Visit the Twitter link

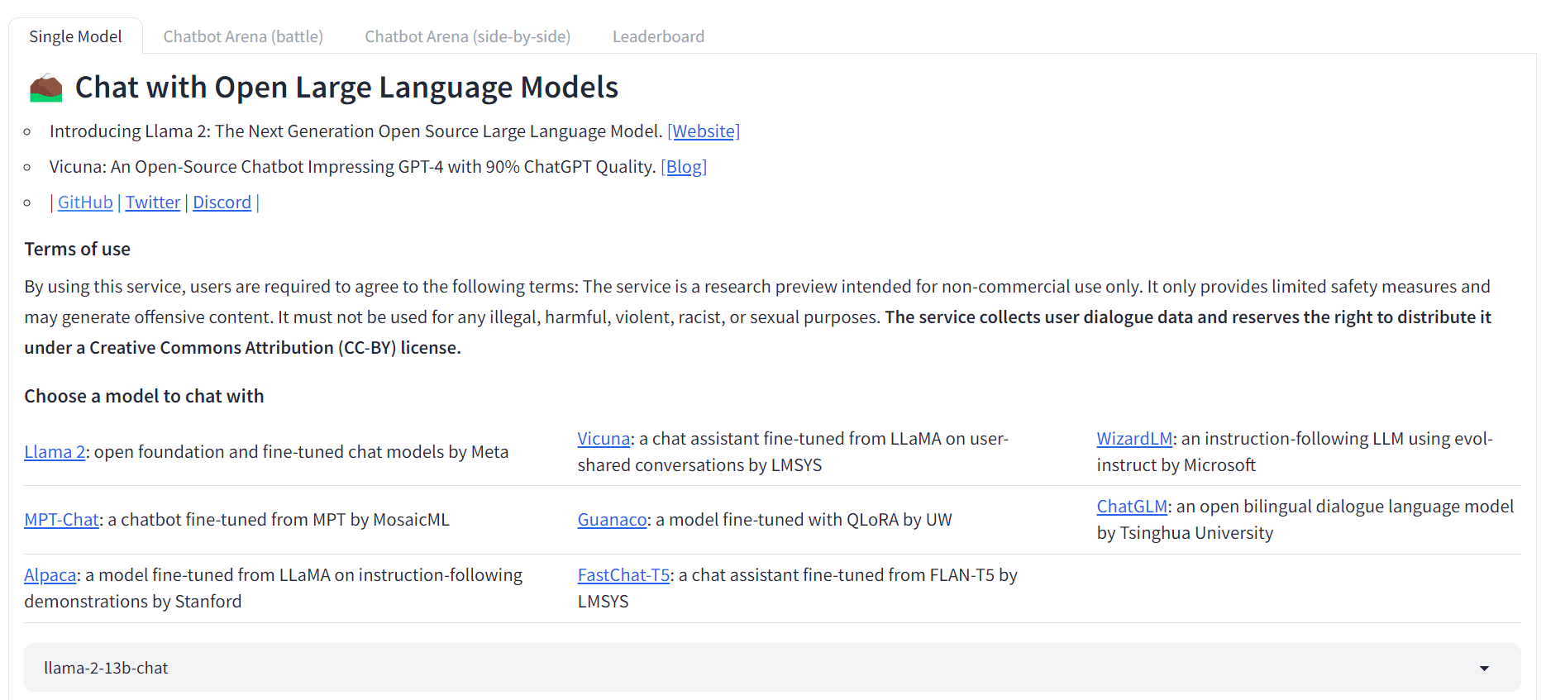153,202
